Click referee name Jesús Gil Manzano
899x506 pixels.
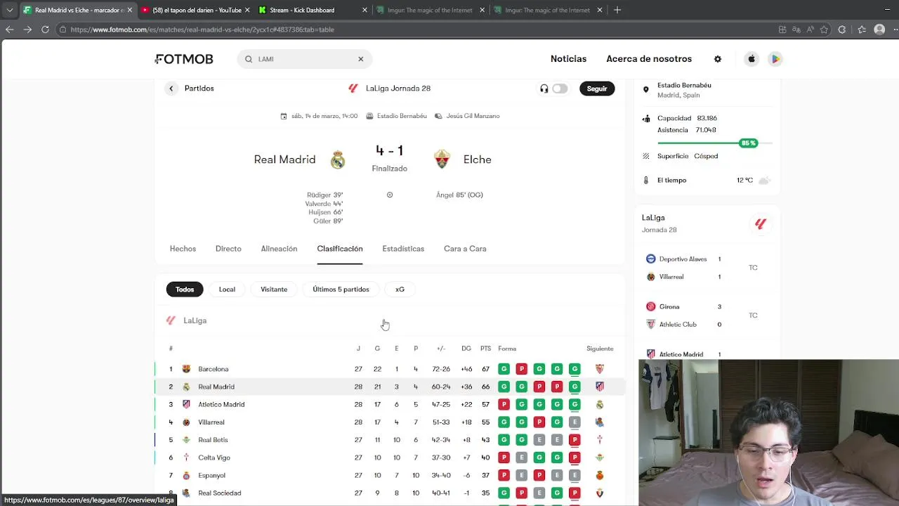473,116
